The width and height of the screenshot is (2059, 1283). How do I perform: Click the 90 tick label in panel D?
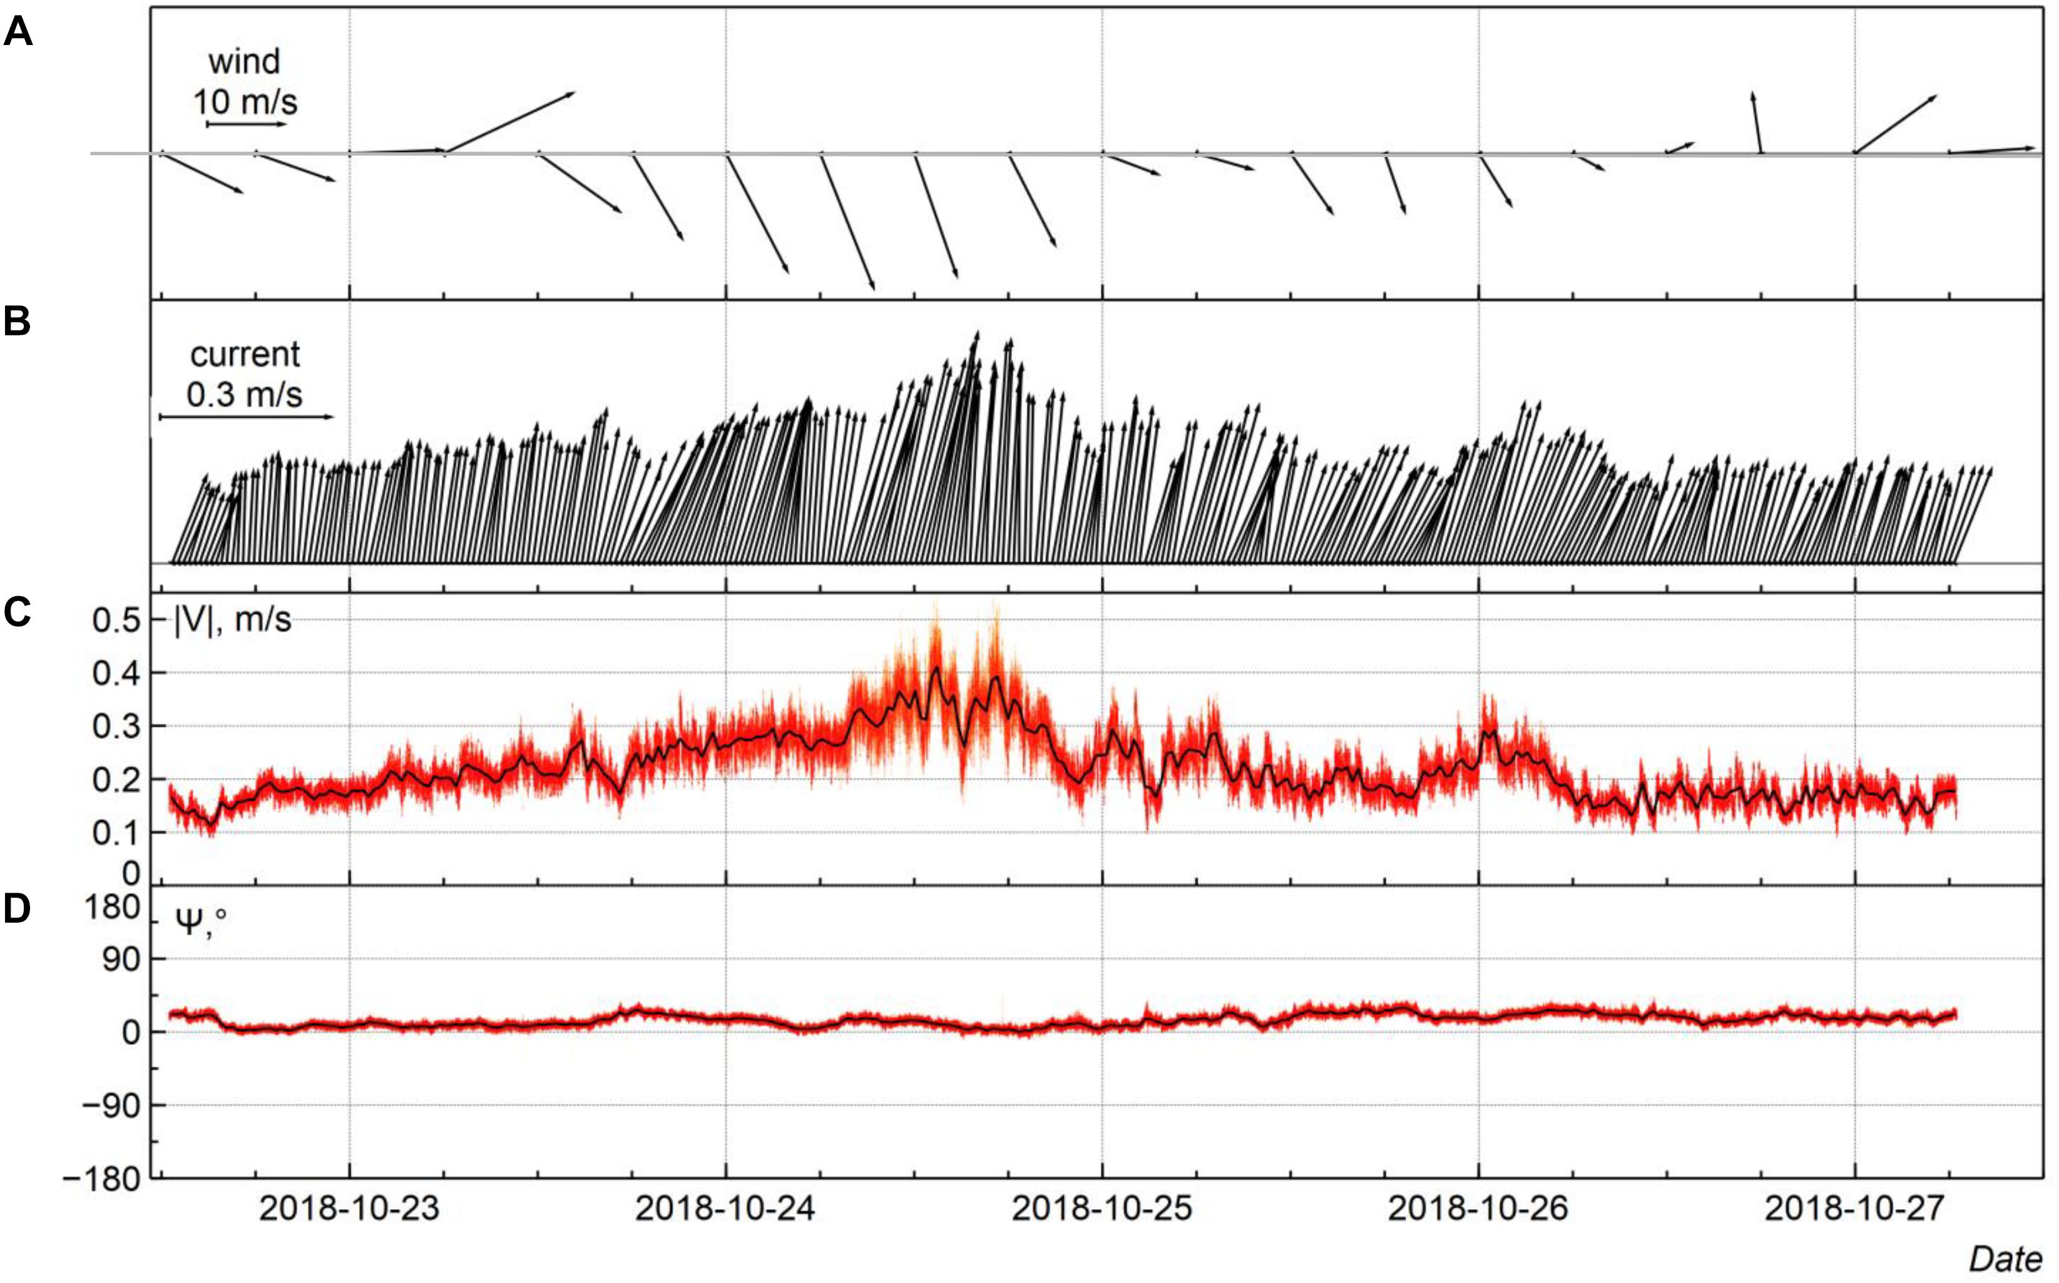121,960
